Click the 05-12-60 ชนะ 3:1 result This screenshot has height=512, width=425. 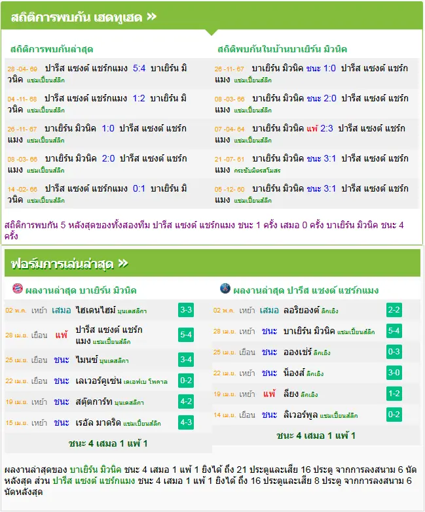tap(321, 188)
